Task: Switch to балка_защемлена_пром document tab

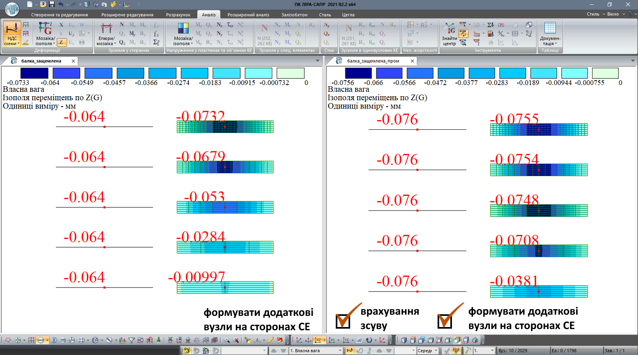Action: 372,61
